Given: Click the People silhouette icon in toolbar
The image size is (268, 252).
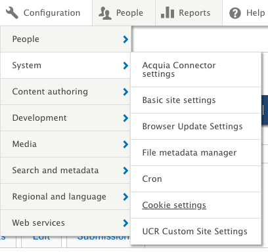Looking at the screenshot, I should point(105,13).
